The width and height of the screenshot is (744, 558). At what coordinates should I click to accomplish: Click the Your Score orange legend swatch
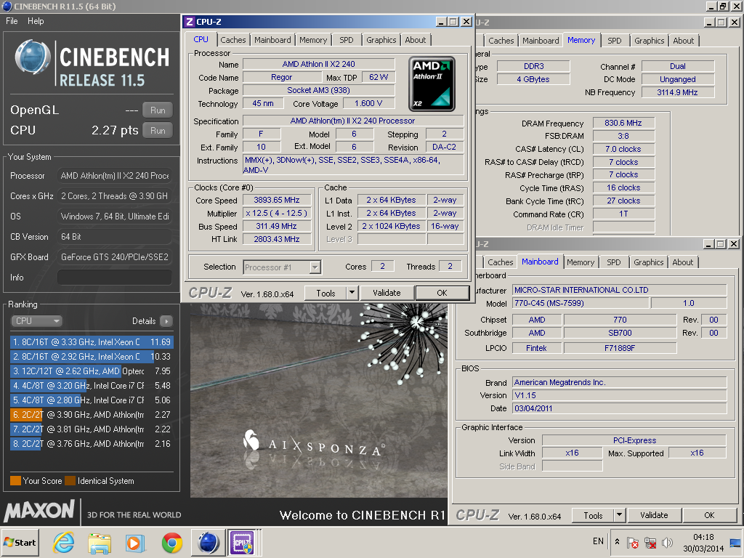[15, 481]
